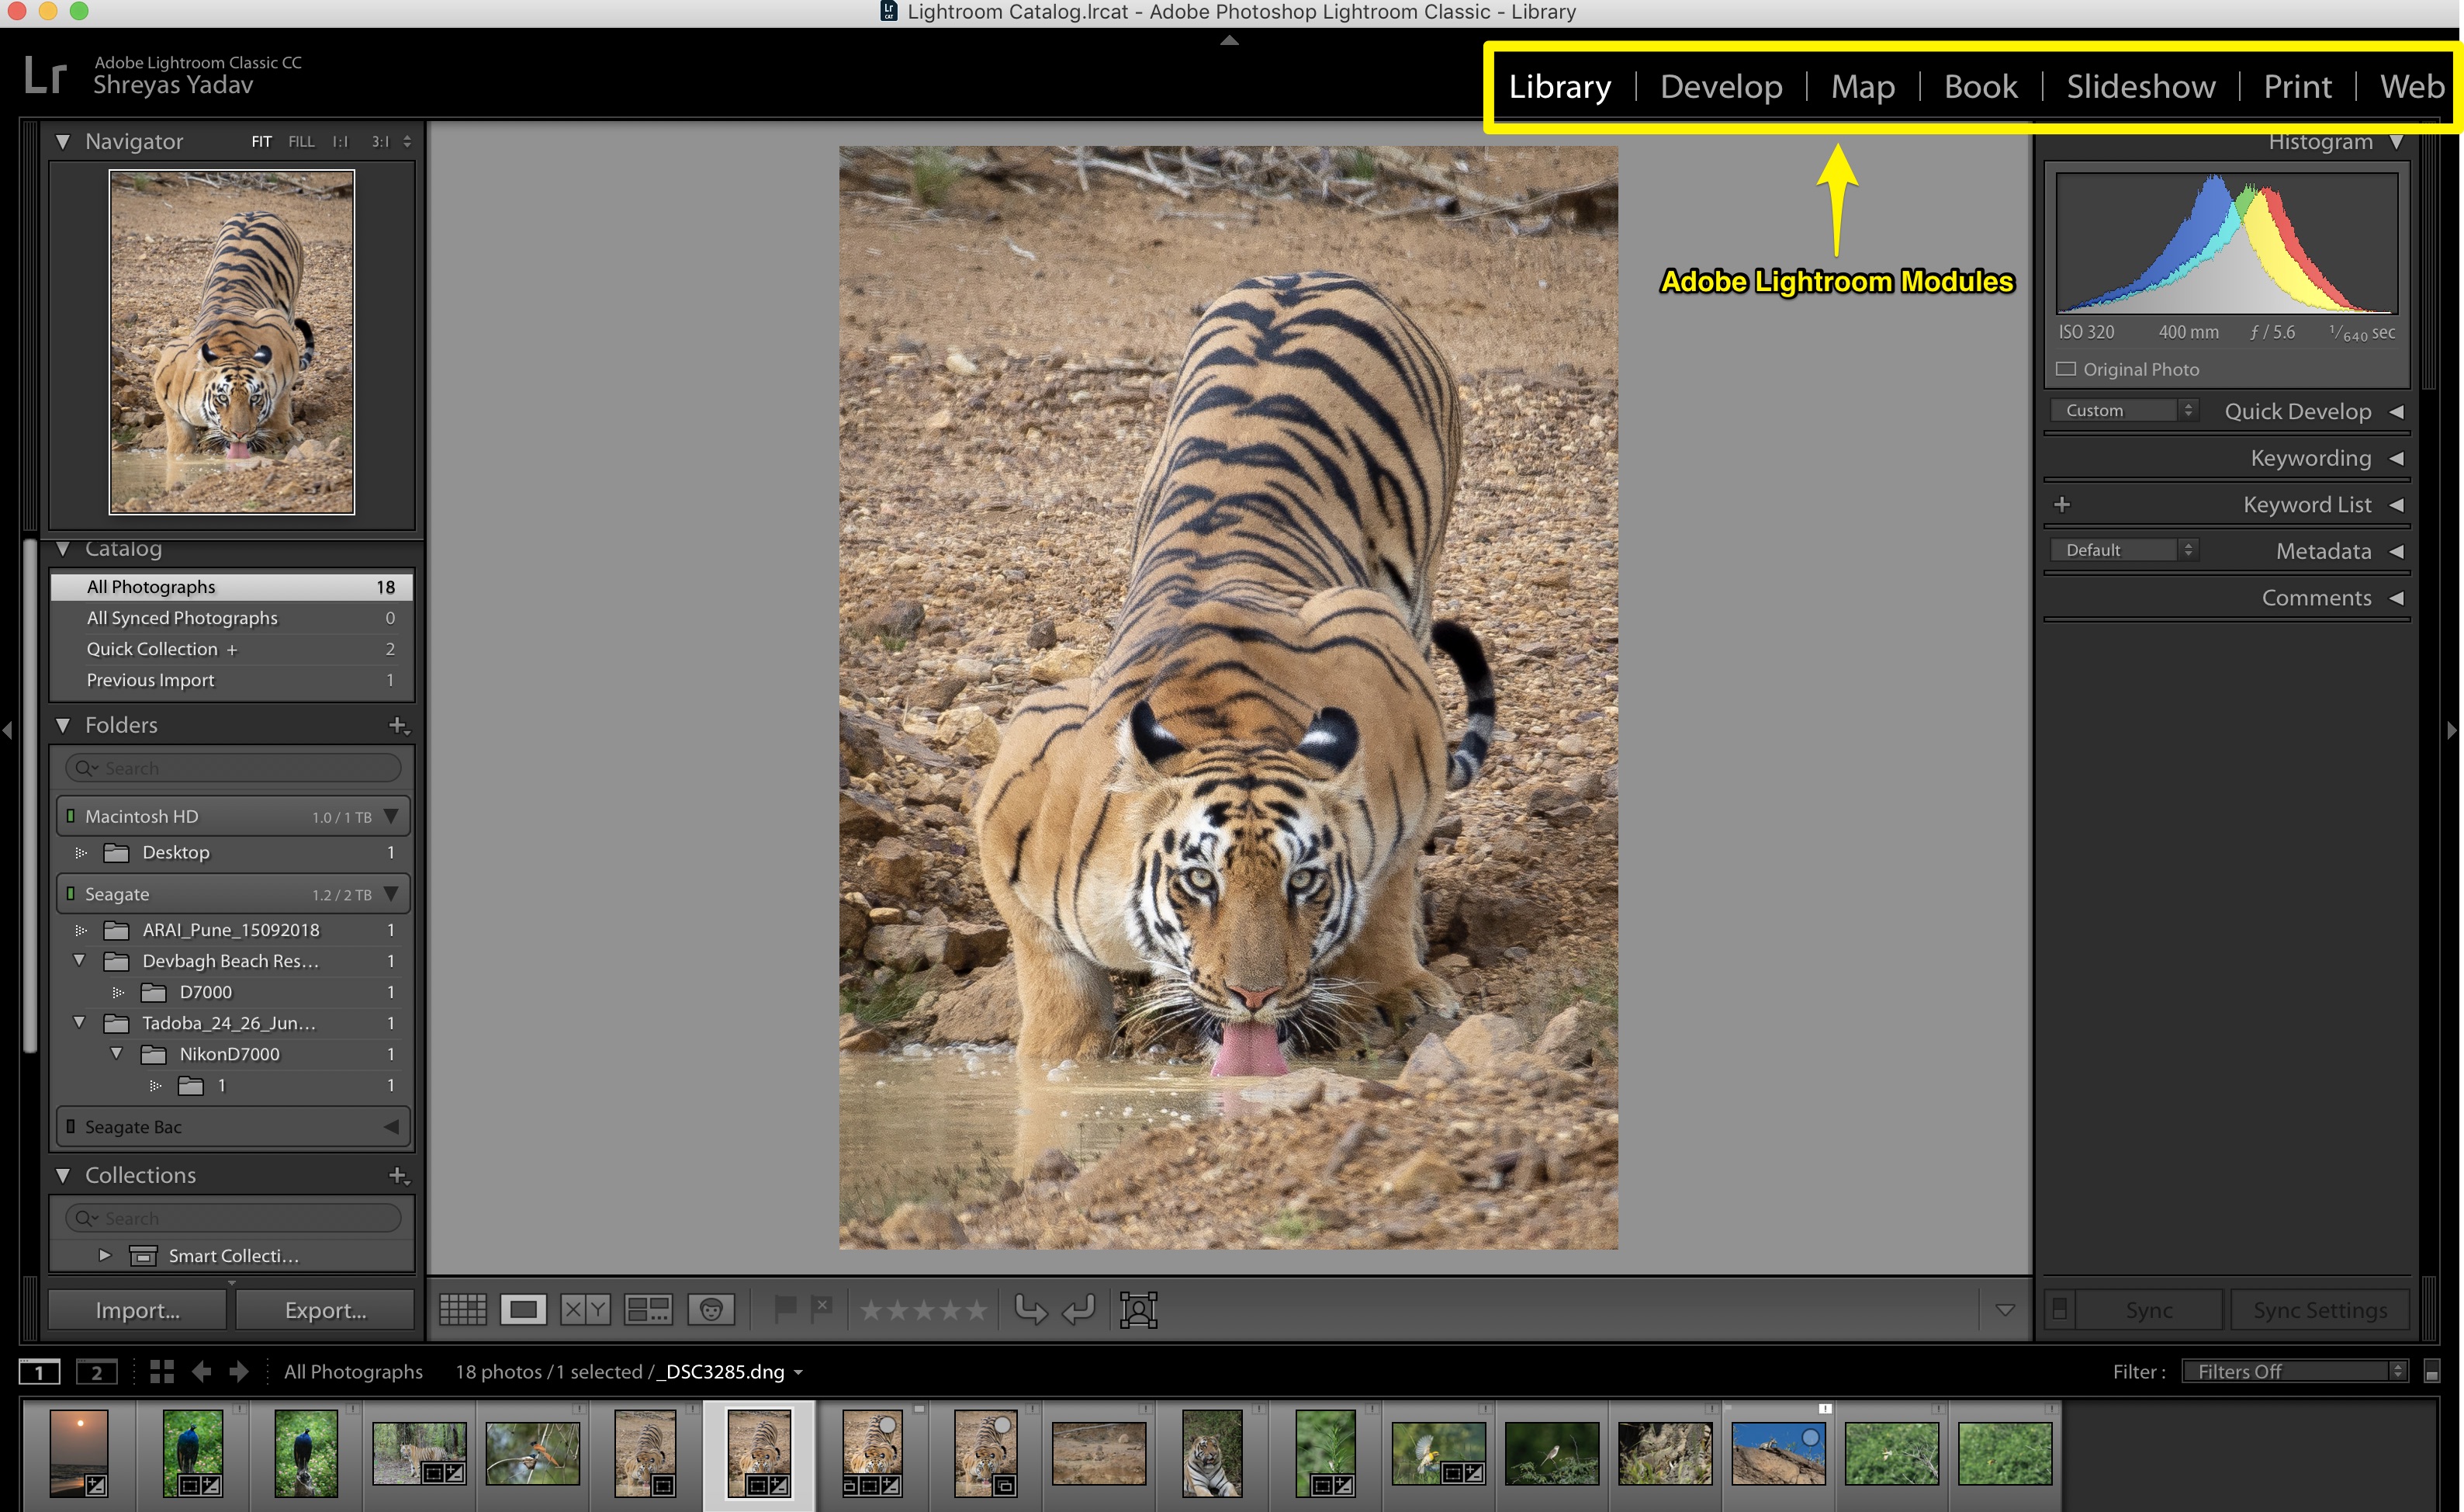
Task: Click Import button in bottom panel
Action: (137, 1308)
